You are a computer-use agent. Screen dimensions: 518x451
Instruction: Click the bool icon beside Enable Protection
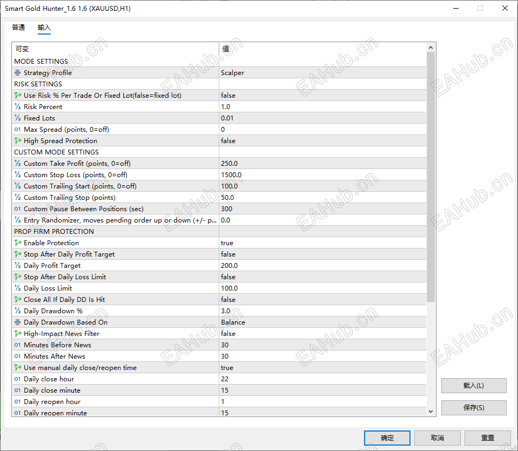17,243
